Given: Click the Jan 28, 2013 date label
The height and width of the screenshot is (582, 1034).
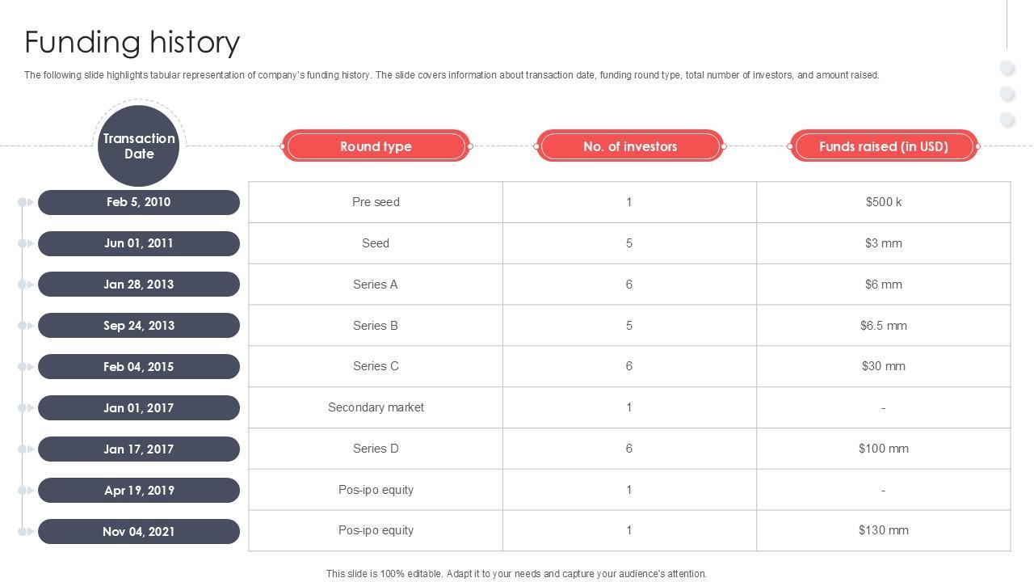Looking at the screenshot, I should point(139,285).
